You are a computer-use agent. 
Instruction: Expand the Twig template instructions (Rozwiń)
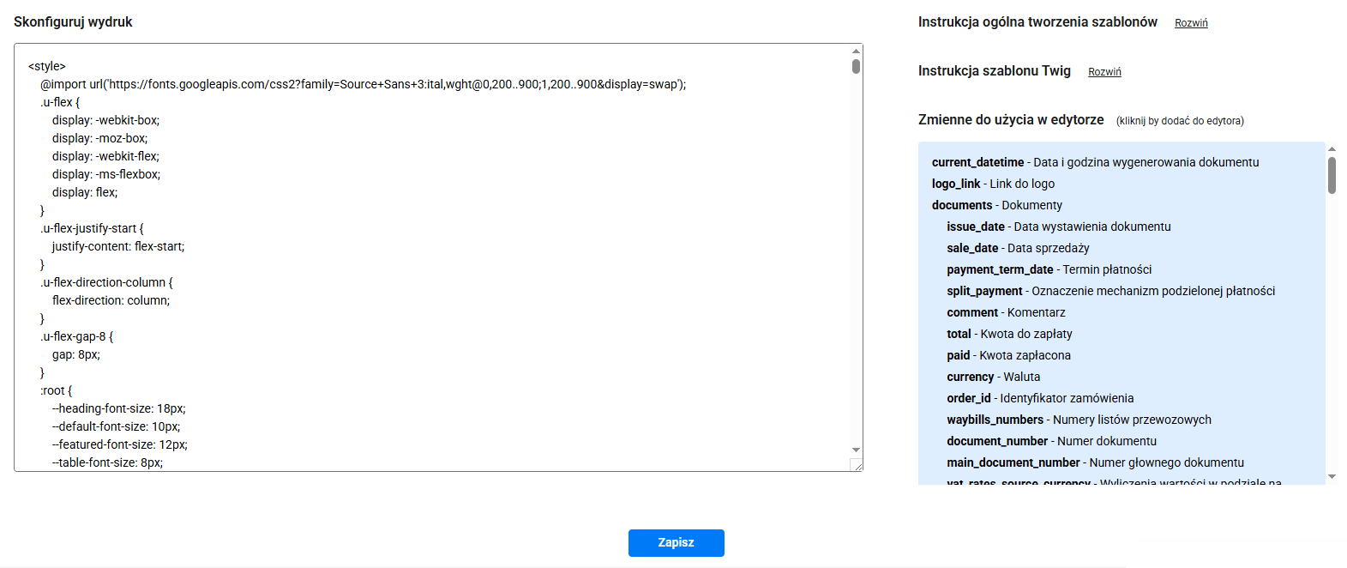pos(1103,72)
